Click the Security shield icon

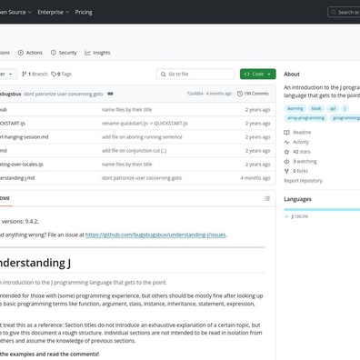[54, 53]
